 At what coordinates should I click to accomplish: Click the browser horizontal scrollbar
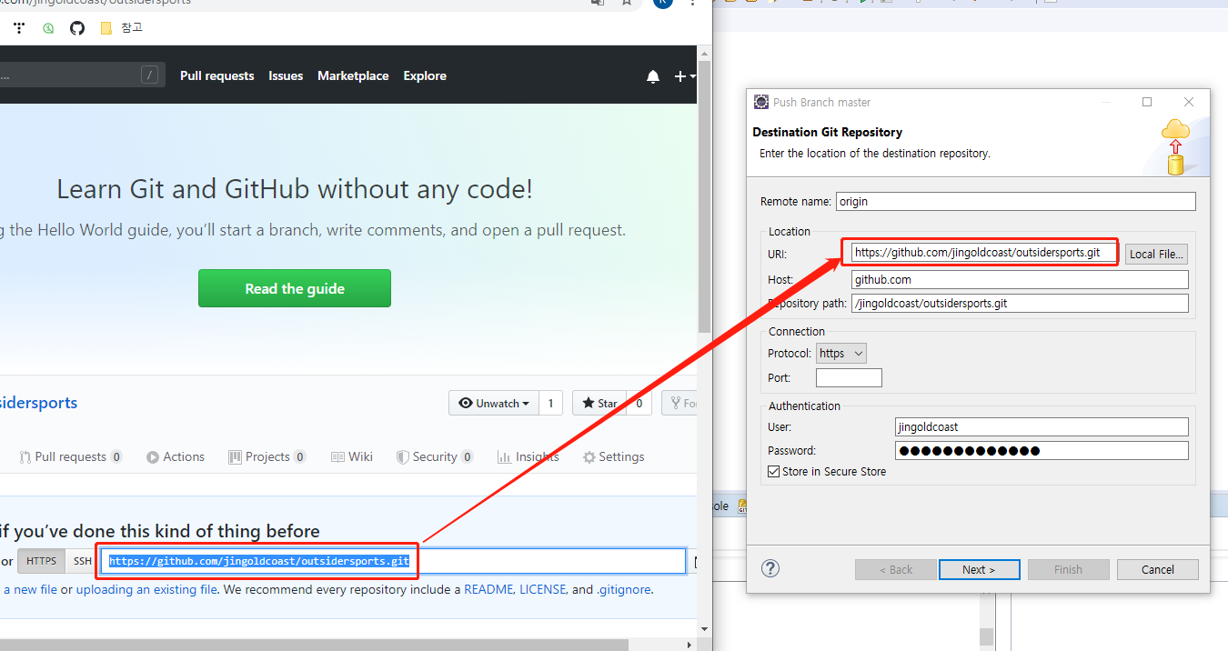coord(314,645)
